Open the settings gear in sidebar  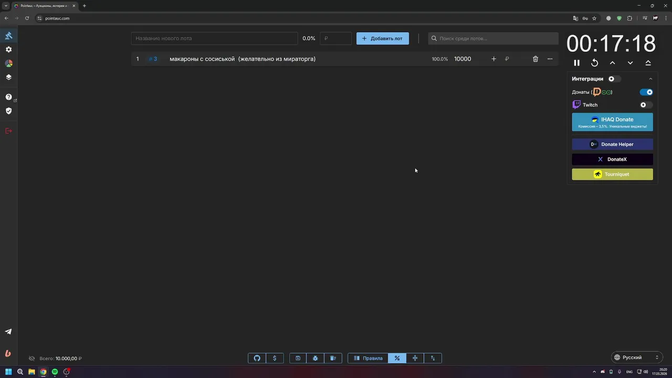(x=8, y=49)
